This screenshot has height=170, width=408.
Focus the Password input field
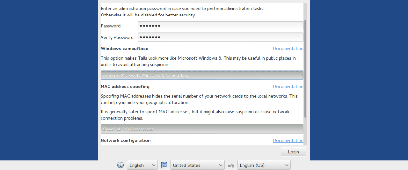220,26
